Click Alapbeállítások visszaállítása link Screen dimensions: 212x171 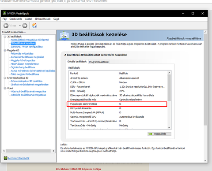pos(184,38)
